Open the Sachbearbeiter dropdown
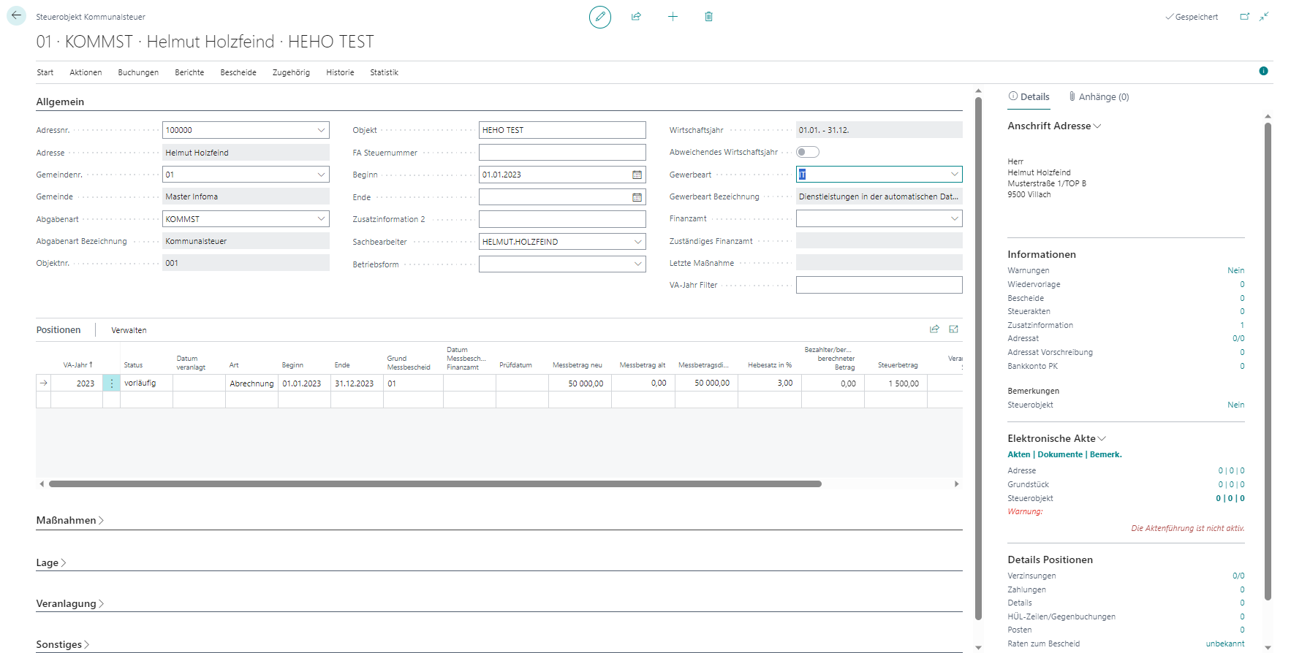 click(x=637, y=242)
